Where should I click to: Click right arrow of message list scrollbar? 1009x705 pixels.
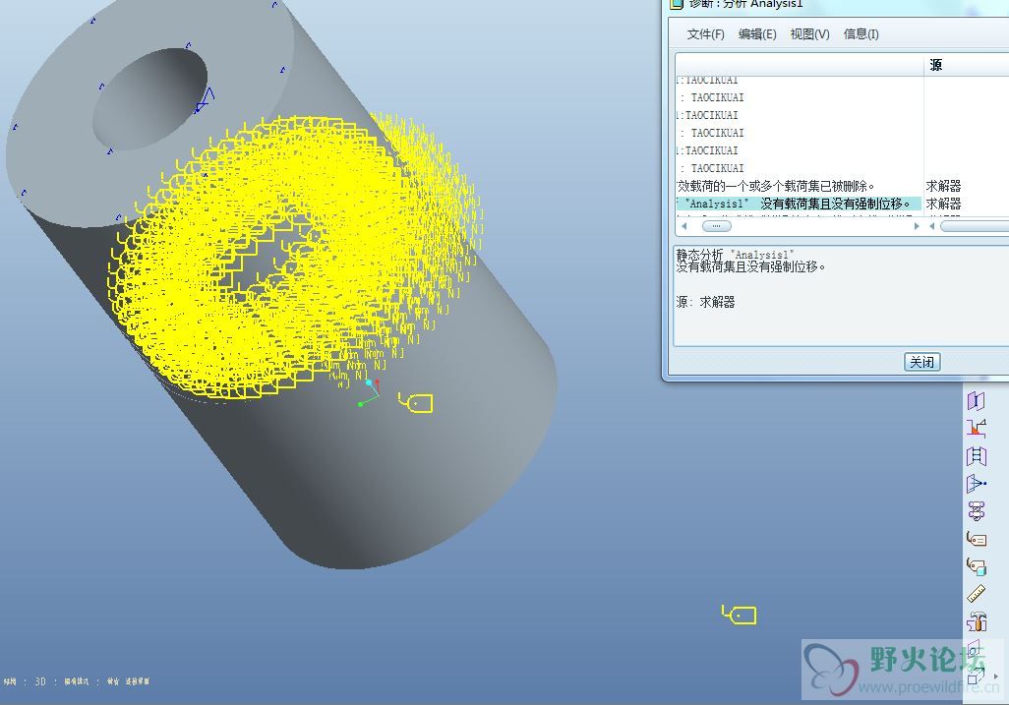pyautogui.click(x=917, y=226)
